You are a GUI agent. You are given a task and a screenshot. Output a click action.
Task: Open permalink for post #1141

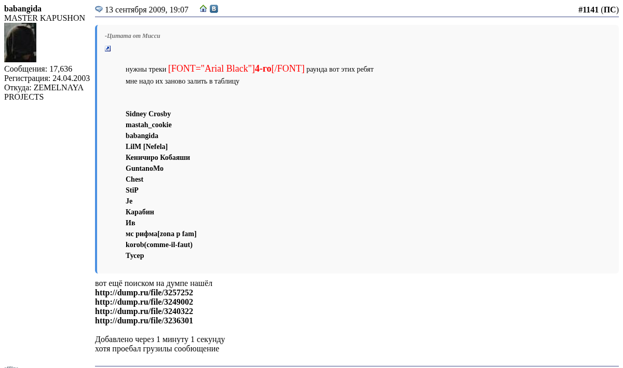click(x=588, y=10)
